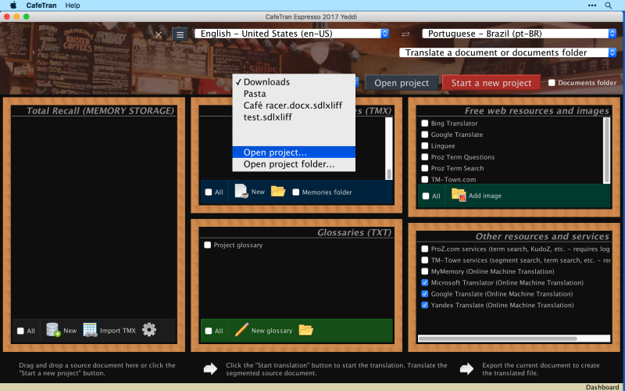
Task: Click the New glossary pencil icon
Action: (241, 330)
